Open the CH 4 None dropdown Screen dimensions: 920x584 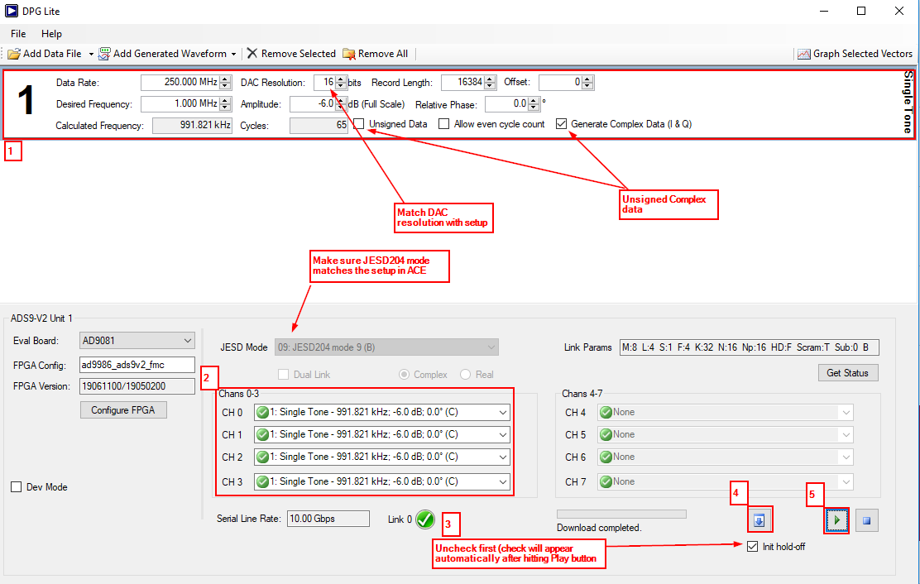[726, 412]
